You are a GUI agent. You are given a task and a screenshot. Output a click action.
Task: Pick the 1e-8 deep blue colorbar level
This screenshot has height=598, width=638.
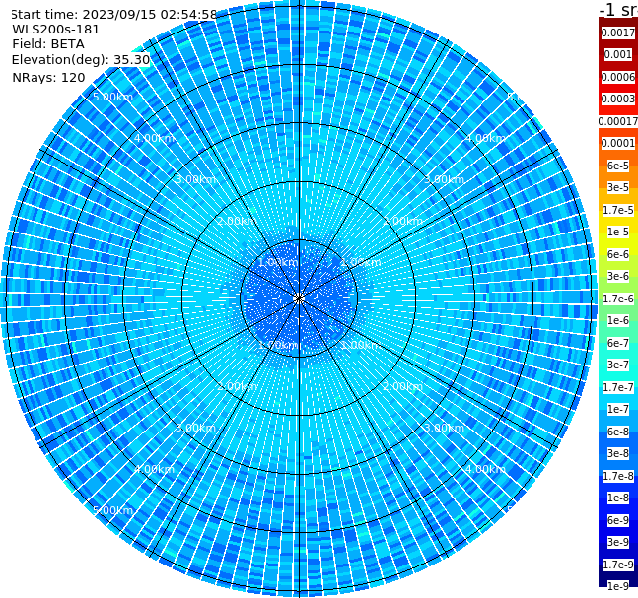(x=618, y=498)
